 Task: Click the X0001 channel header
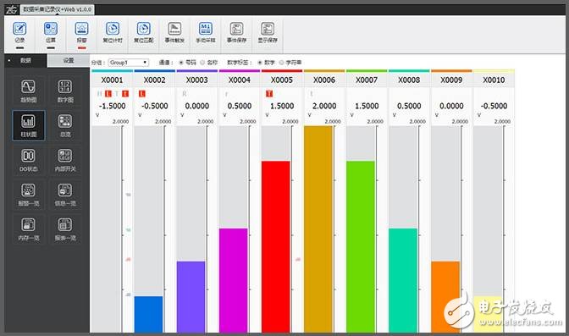tap(112, 80)
